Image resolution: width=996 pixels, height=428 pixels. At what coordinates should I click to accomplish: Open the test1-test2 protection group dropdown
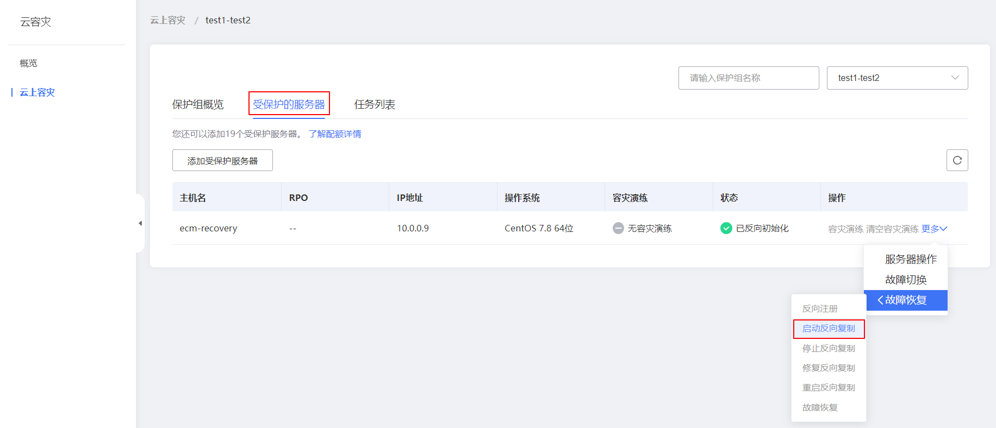(897, 78)
